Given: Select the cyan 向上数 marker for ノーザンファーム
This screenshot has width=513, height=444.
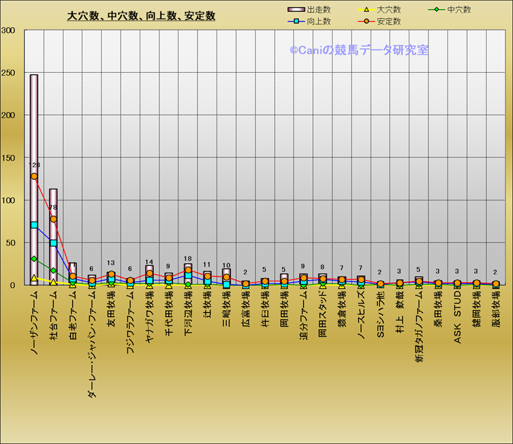Looking at the screenshot, I should coord(34,225).
